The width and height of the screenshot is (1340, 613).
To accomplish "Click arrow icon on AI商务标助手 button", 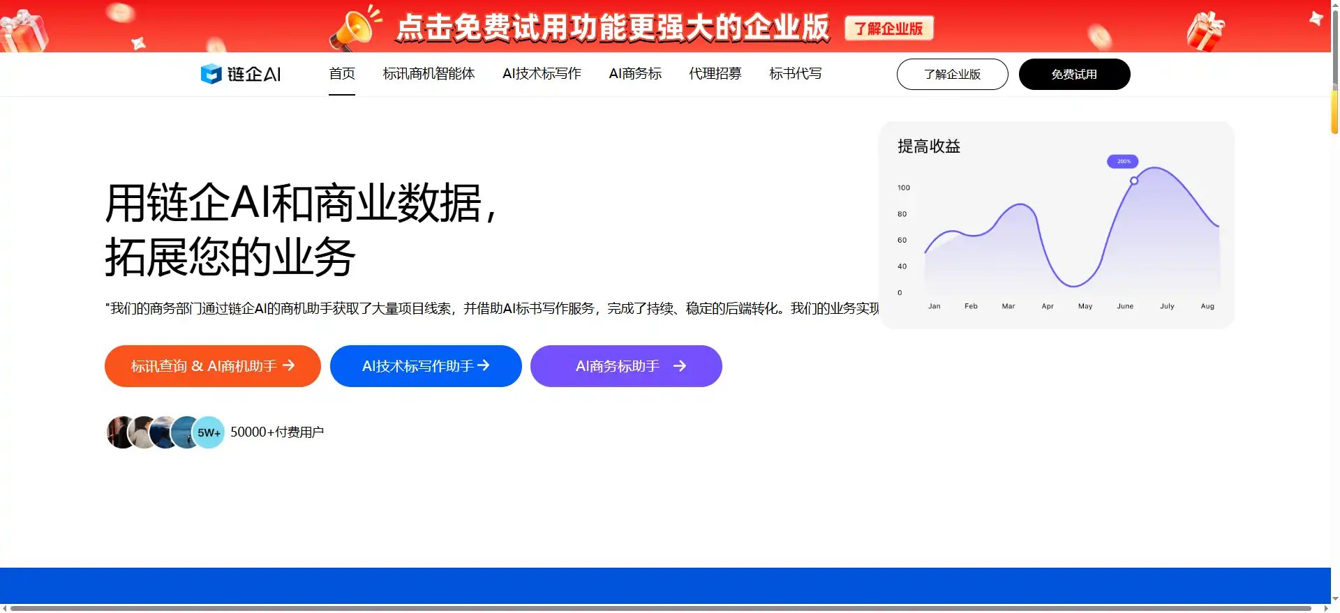I will pyautogui.click(x=680, y=365).
